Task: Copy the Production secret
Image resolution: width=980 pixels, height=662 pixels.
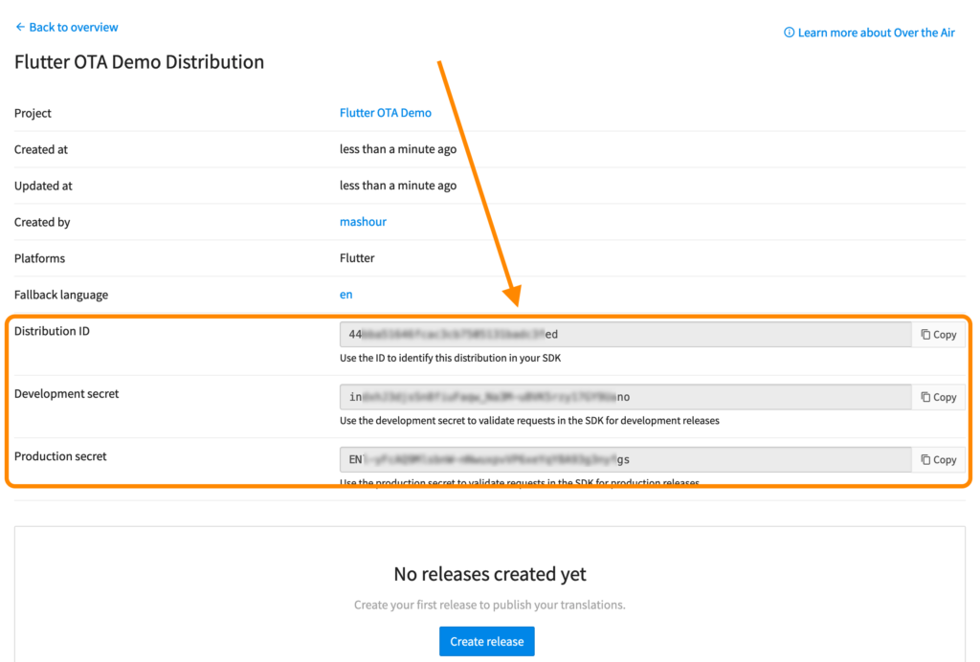Action: [x=938, y=459]
